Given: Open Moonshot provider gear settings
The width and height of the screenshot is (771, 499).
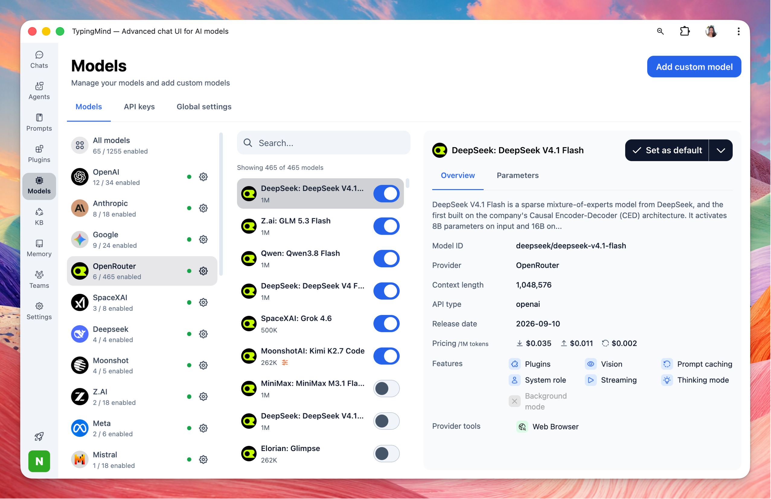Looking at the screenshot, I should point(203,365).
